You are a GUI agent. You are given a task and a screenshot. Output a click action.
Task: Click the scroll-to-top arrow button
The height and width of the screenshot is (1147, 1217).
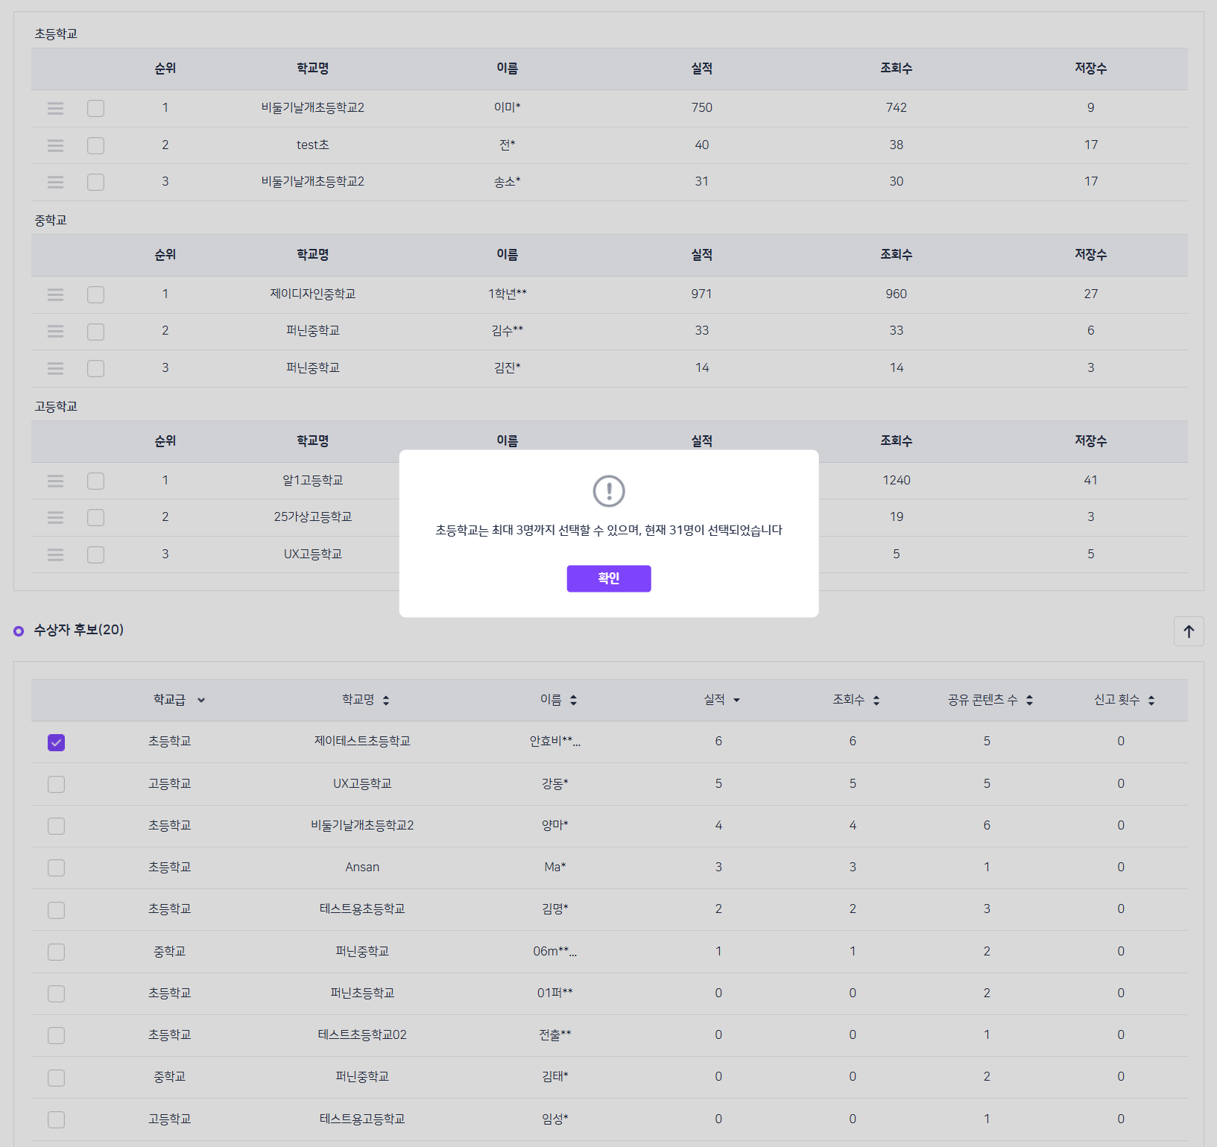[1189, 631]
